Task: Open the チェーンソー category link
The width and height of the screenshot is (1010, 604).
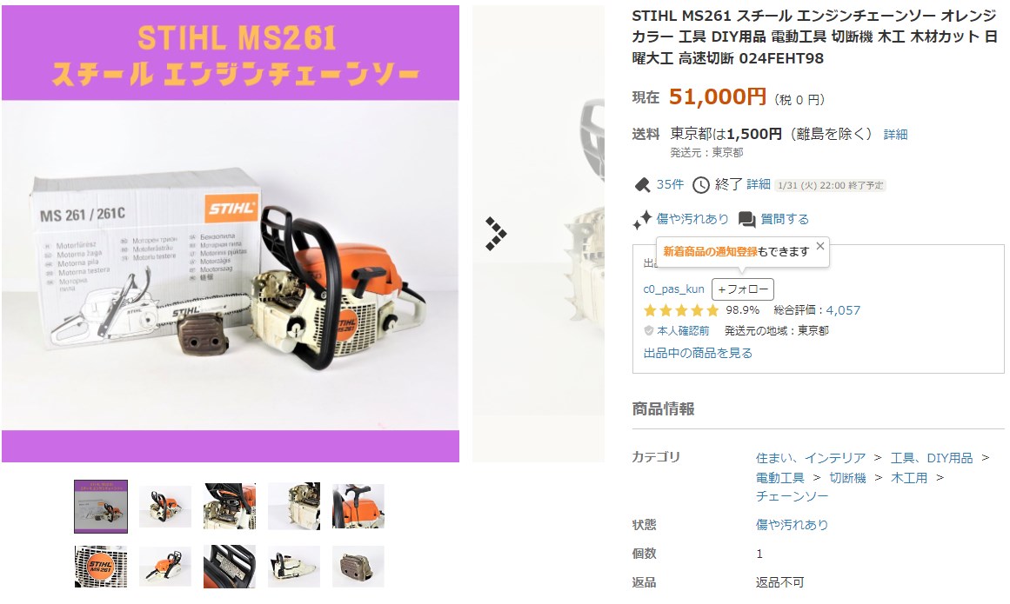Action: (x=792, y=496)
